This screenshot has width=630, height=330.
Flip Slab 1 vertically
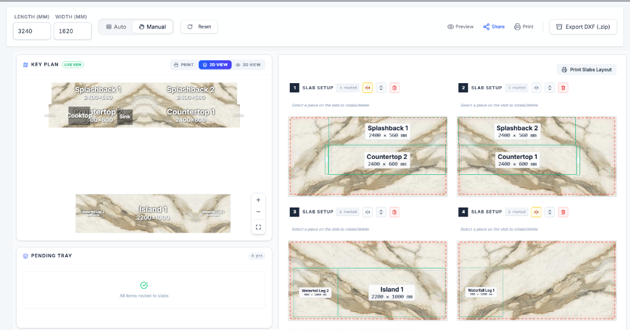(x=381, y=87)
